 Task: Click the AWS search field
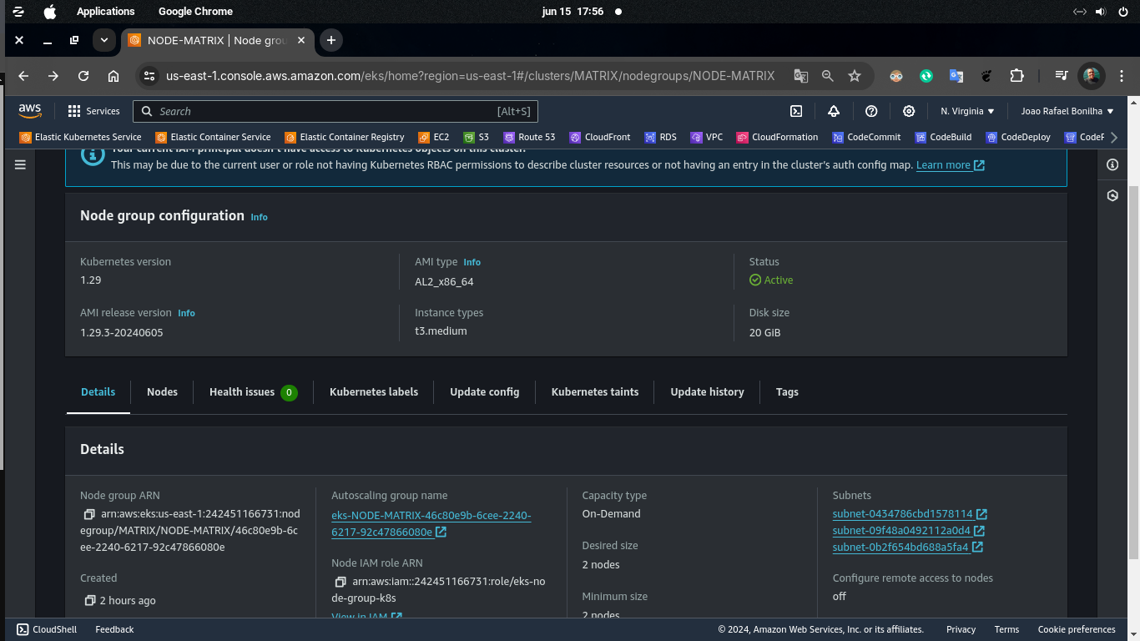[336, 111]
